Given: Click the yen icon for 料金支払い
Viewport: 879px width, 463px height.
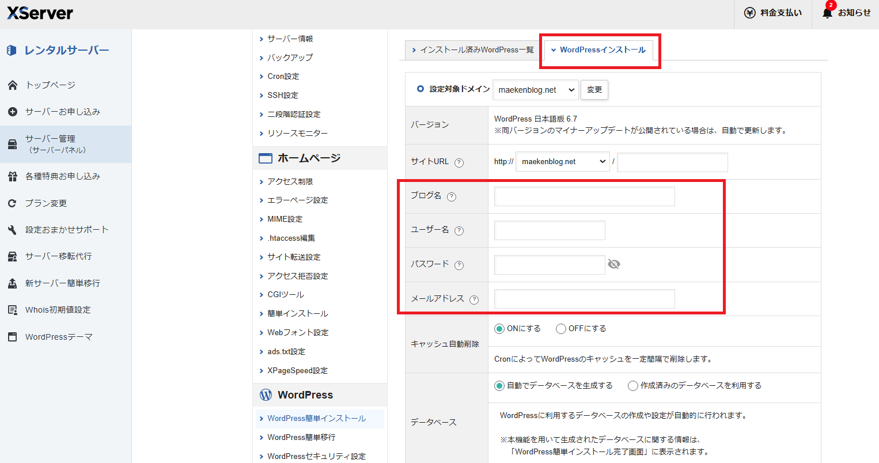Looking at the screenshot, I should point(749,13).
